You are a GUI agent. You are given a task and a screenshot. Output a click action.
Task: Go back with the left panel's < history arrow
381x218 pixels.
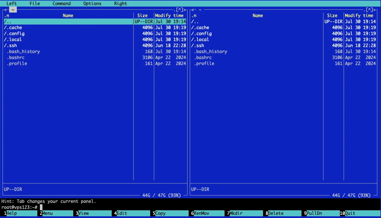[5, 10]
